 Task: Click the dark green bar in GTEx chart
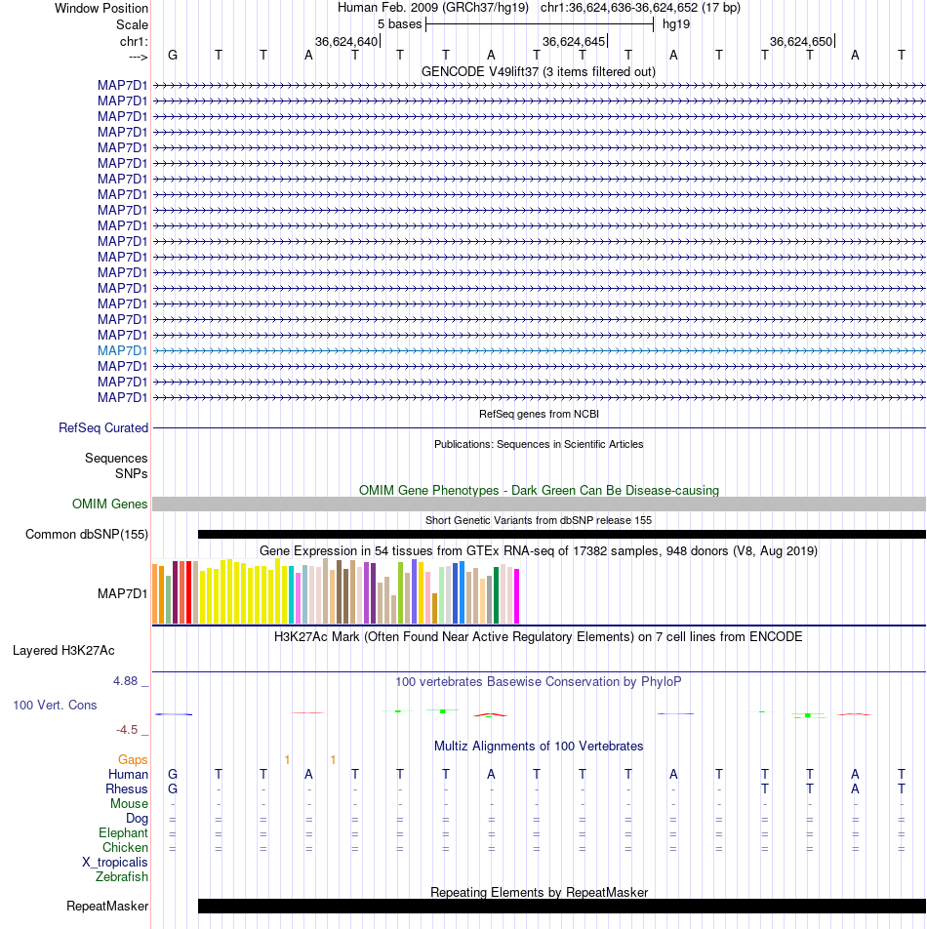pyautogui.click(x=497, y=595)
